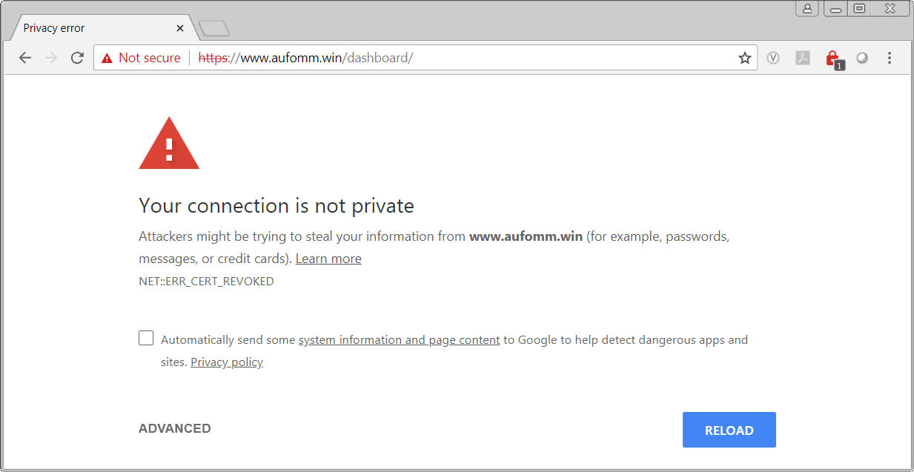
Task: Open the Learn more link
Action: coord(328,259)
